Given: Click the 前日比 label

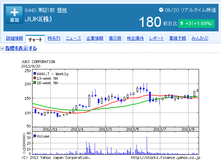Looking at the screenshot, I should [170, 23].
